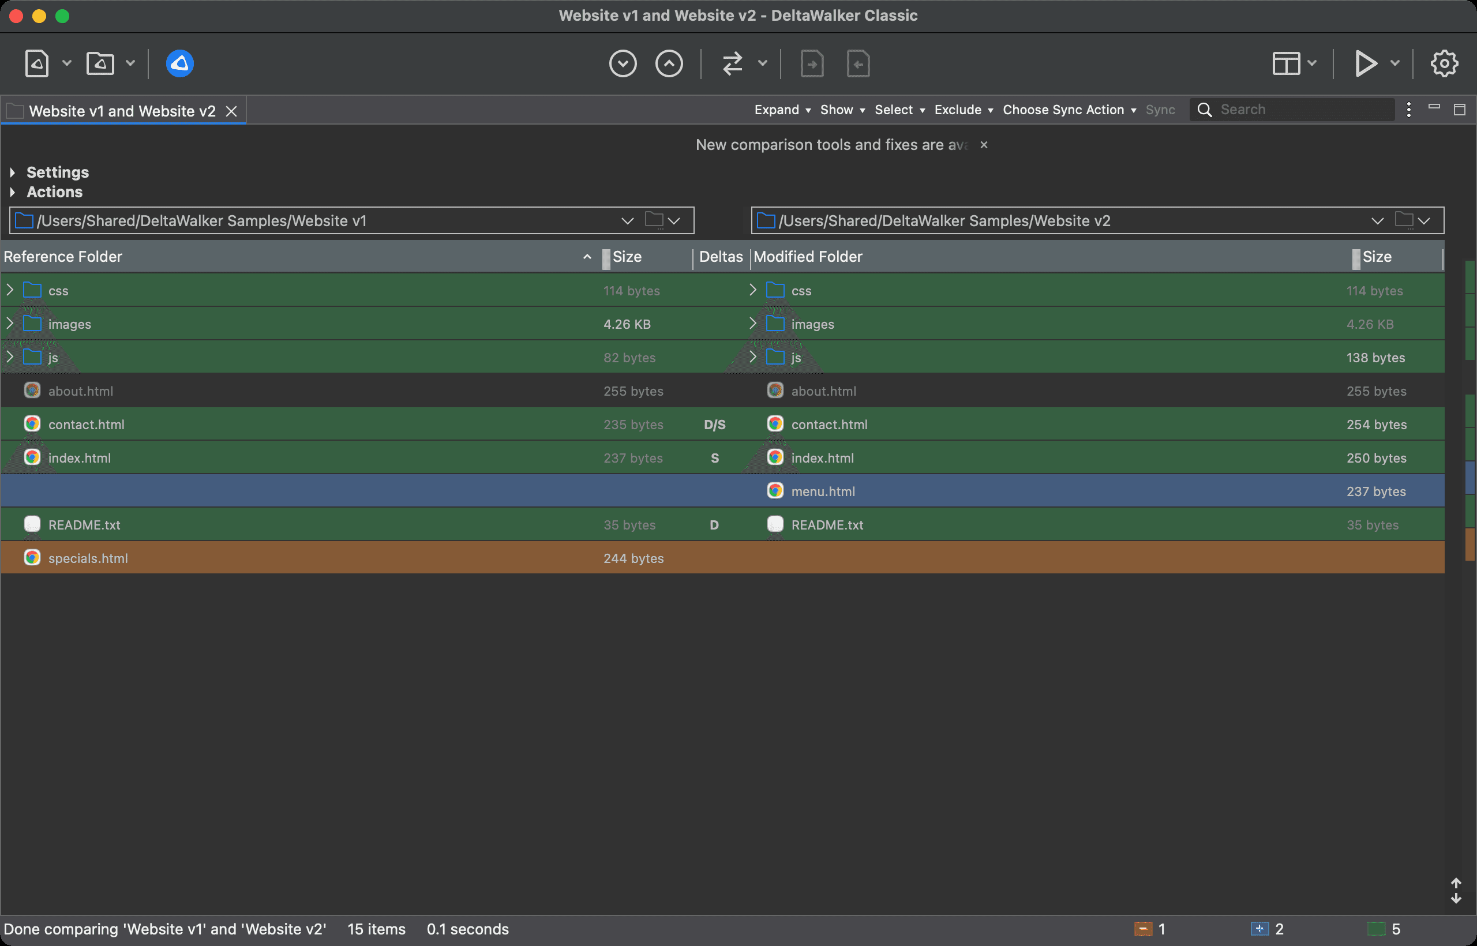Open dropdown next to swap arrows

763,63
